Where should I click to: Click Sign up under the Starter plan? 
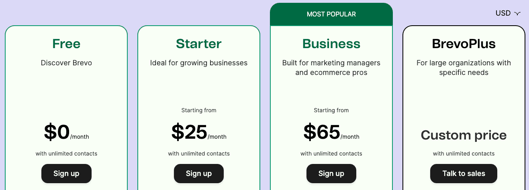[199, 174]
